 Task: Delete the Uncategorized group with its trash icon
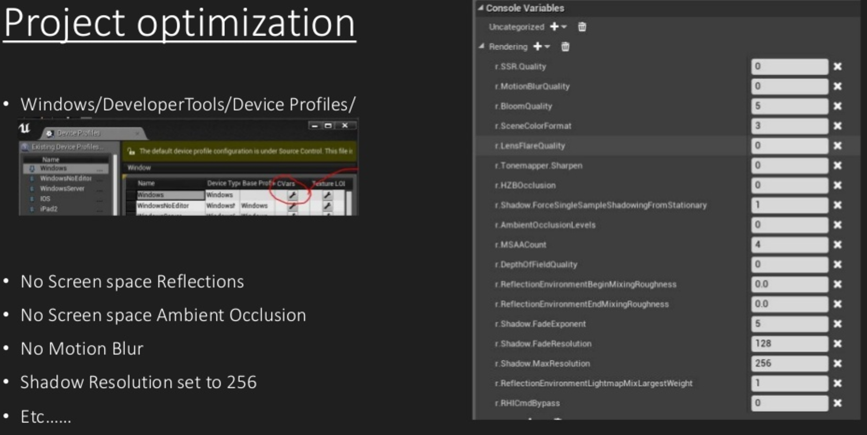pyautogui.click(x=582, y=27)
